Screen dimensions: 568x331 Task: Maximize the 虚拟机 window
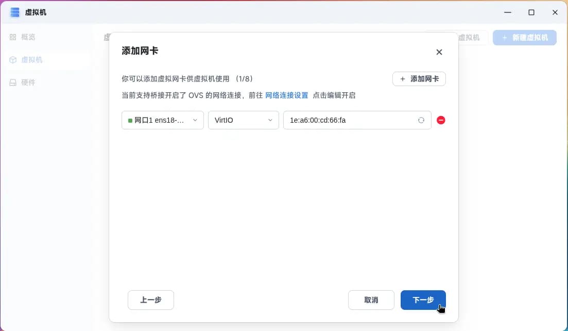tap(531, 12)
